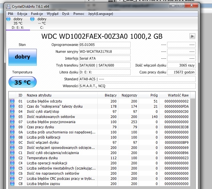The height and width of the screenshot is (189, 212).
Task: Click raw value 000000000FDA
Action: 177,106
